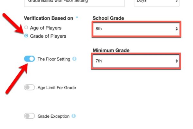Open the School Grade dropdown showing 8th
Screen dimensions: 193x129
coord(136,29)
